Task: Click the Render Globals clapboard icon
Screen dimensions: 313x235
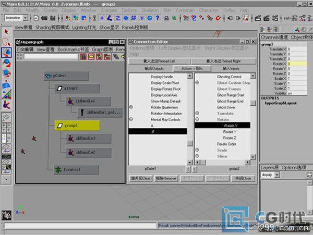Action: 275,18
